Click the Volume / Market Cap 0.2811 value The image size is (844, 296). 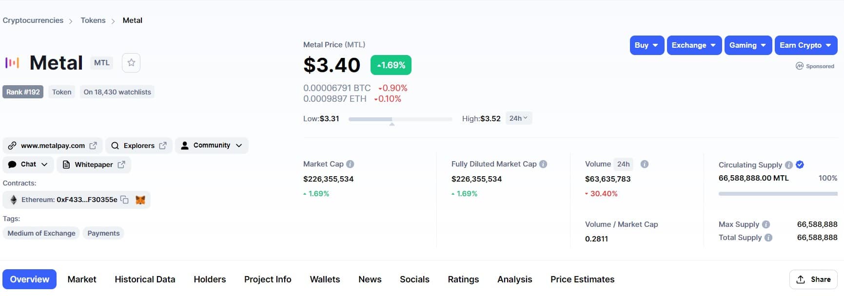click(x=596, y=239)
